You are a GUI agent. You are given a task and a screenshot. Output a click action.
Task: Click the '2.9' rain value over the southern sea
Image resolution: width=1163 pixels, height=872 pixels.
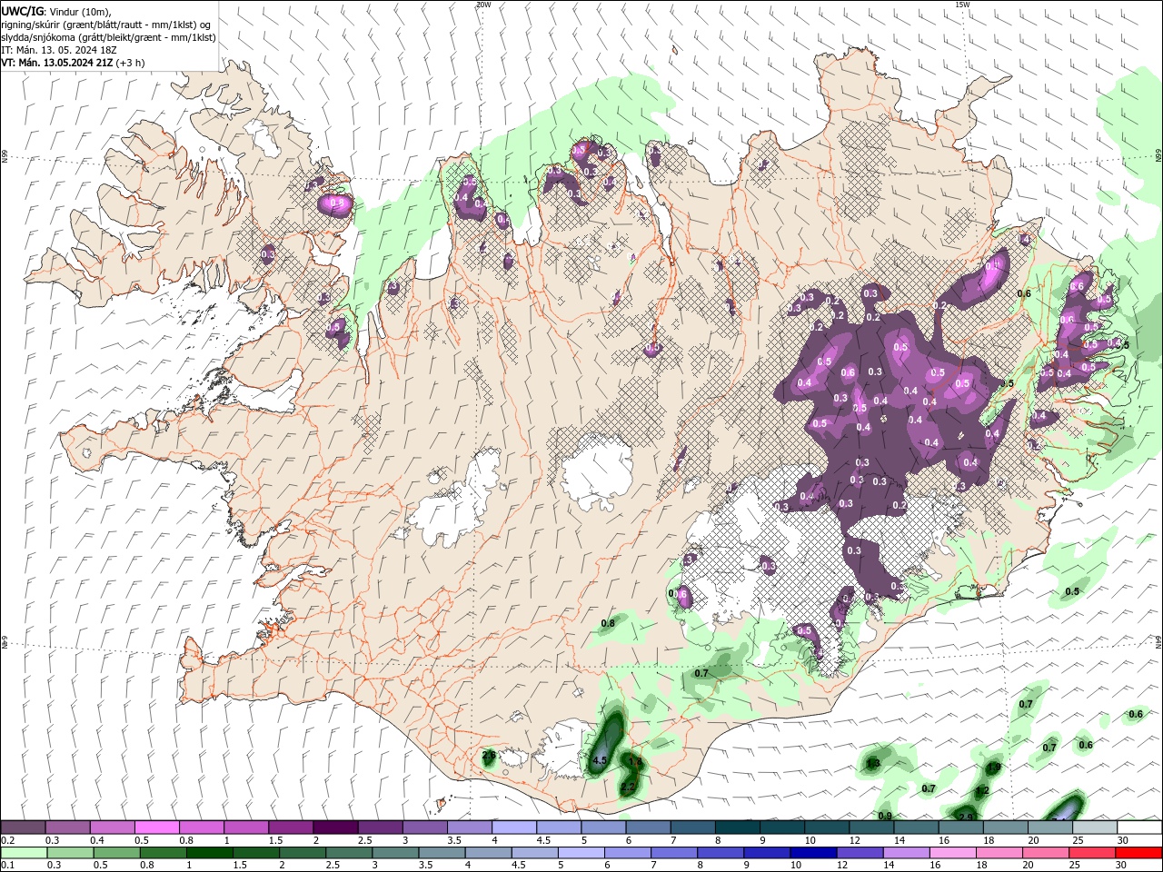(966, 817)
